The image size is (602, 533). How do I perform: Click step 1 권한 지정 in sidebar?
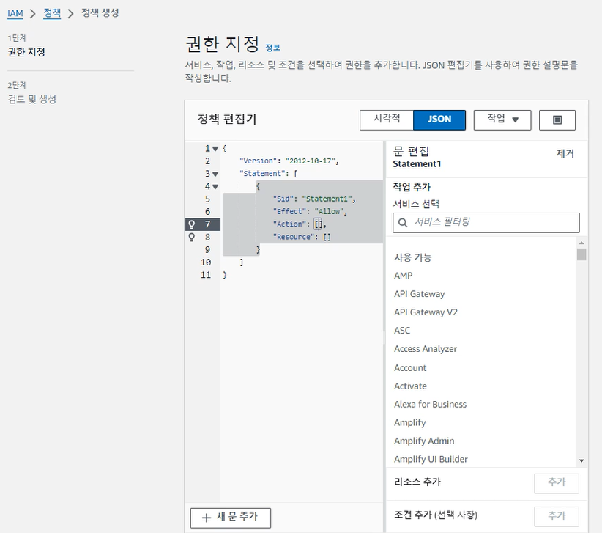26,52
